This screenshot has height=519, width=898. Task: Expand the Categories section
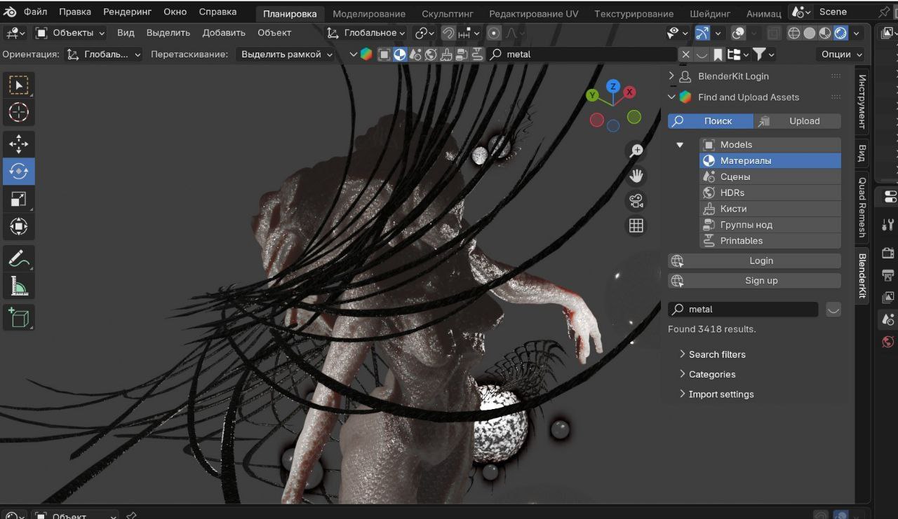pos(711,375)
